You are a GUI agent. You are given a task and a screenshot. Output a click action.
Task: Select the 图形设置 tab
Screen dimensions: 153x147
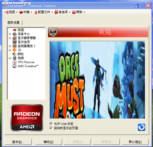[x=14, y=23]
